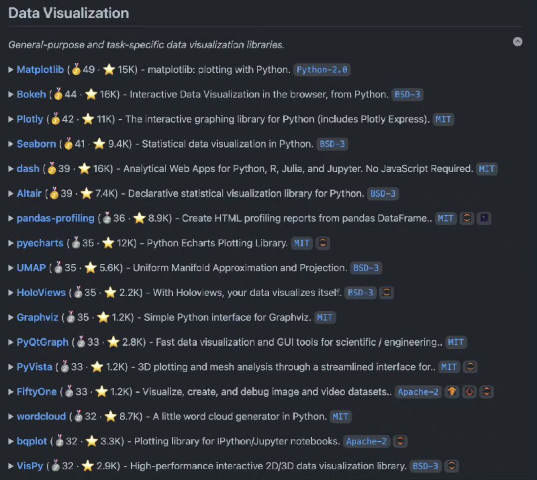Expand the FiftyOne entry triangle

[11, 391]
